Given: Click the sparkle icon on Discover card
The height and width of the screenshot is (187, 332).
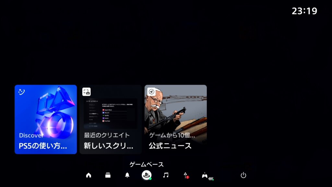Looking at the screenshot, I should pos(21,92).
